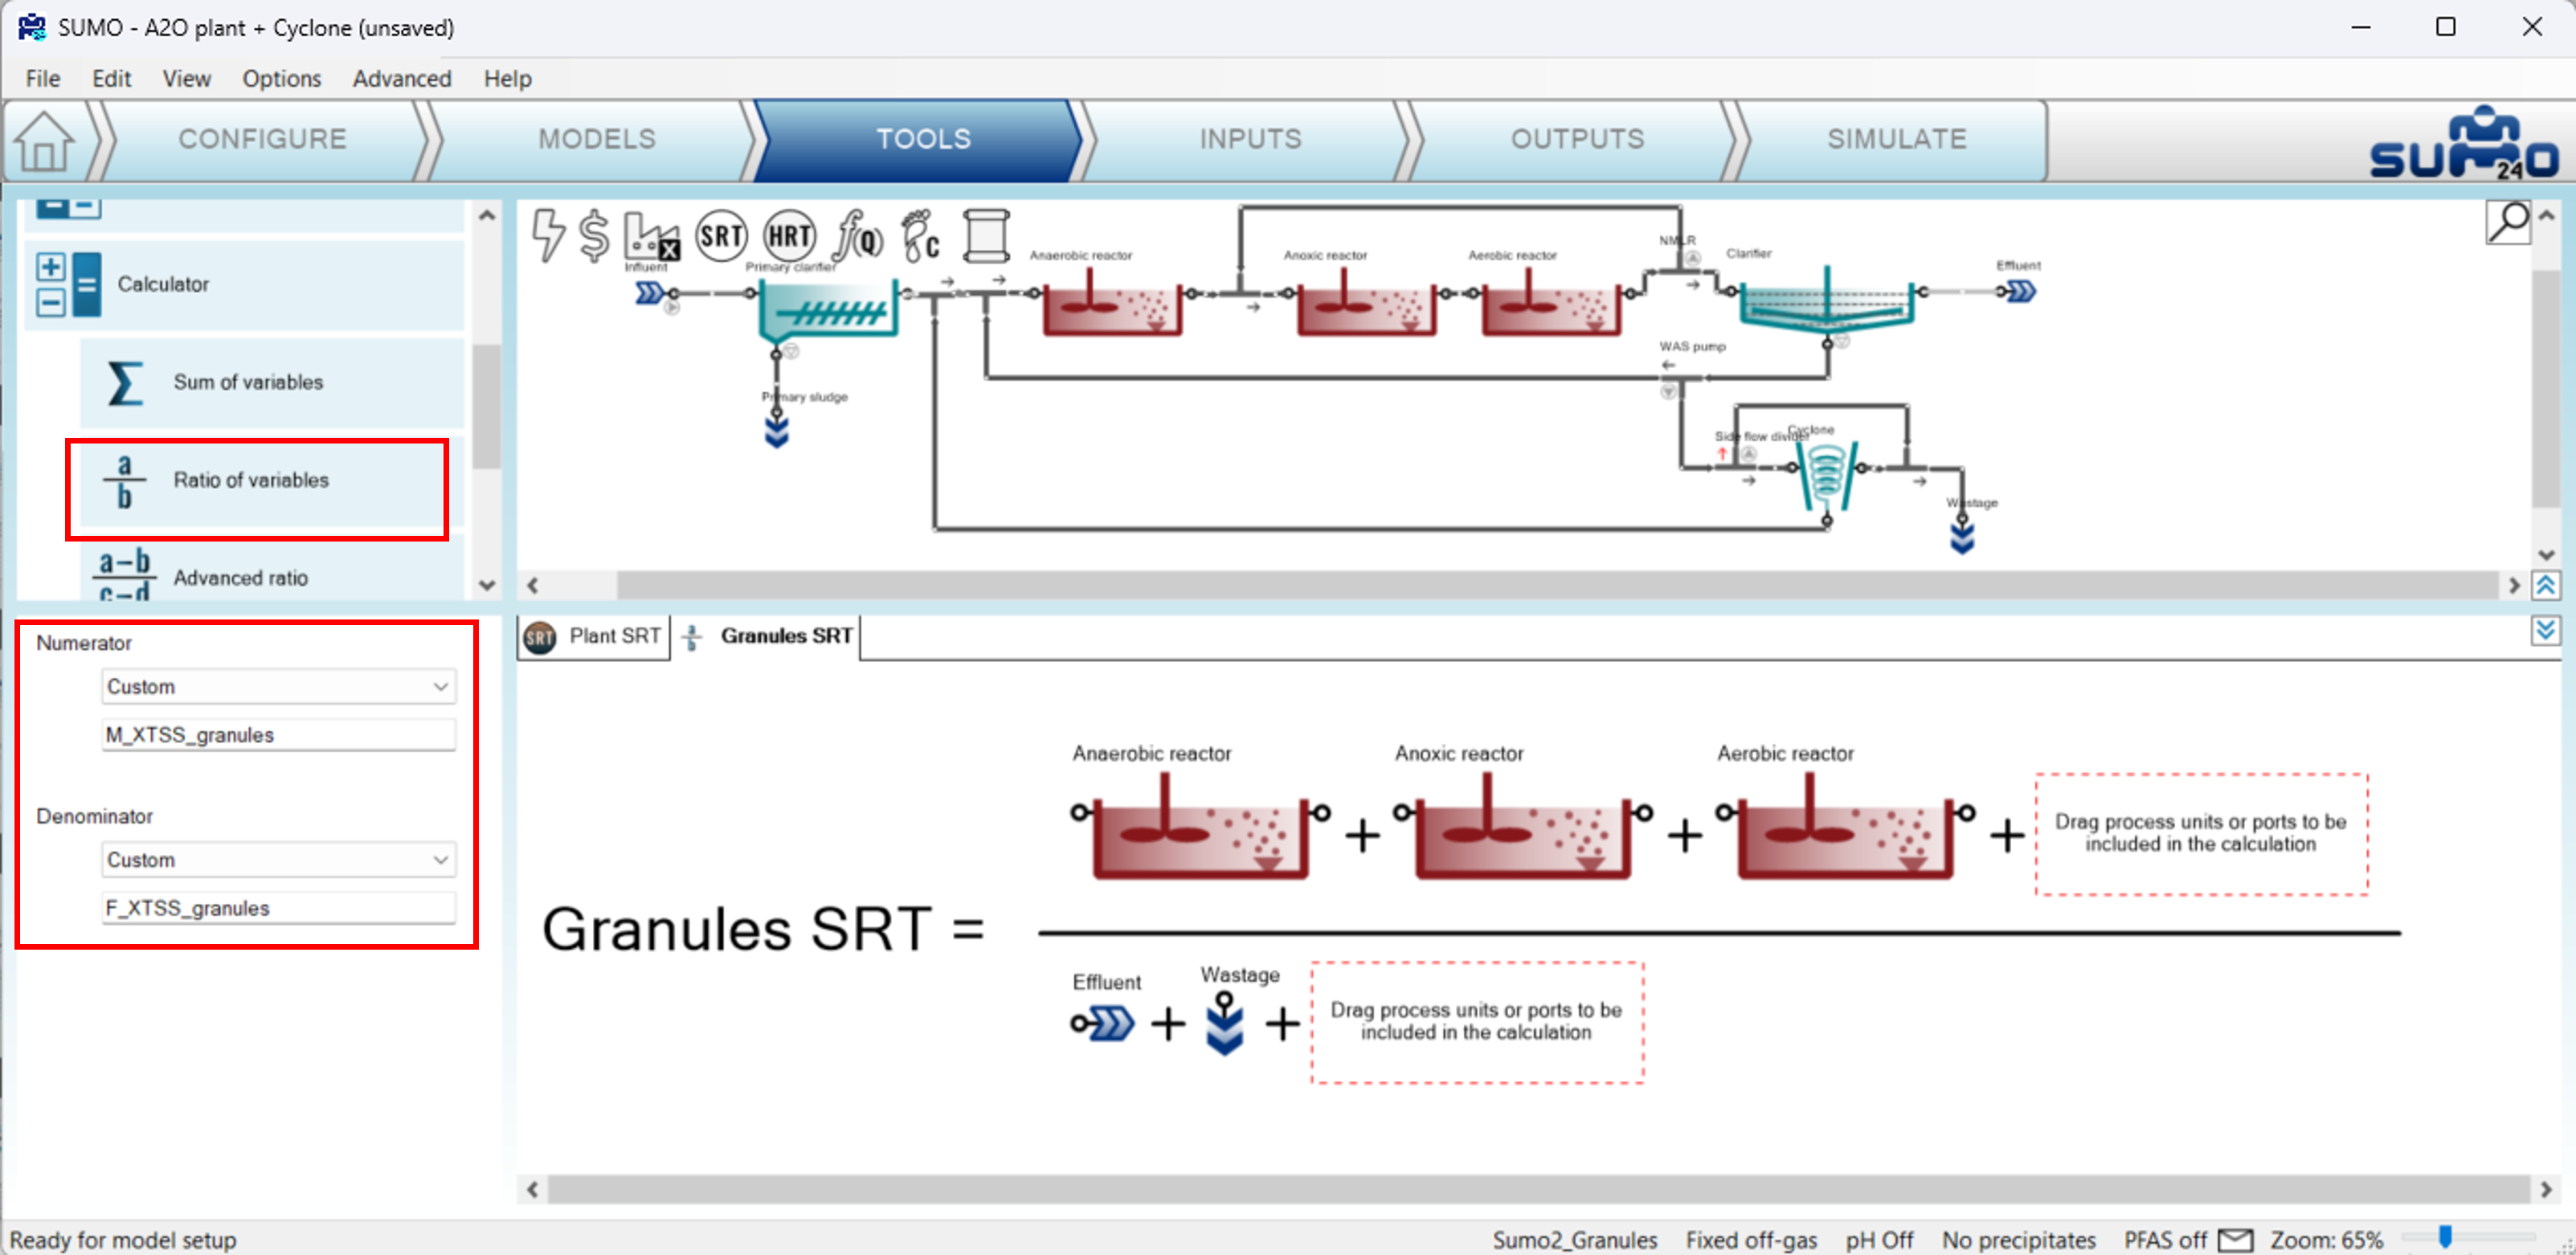2576x1255 pixels.
Task: Adjust the zoom slider handle
Action: (x=2445, y=1238)
